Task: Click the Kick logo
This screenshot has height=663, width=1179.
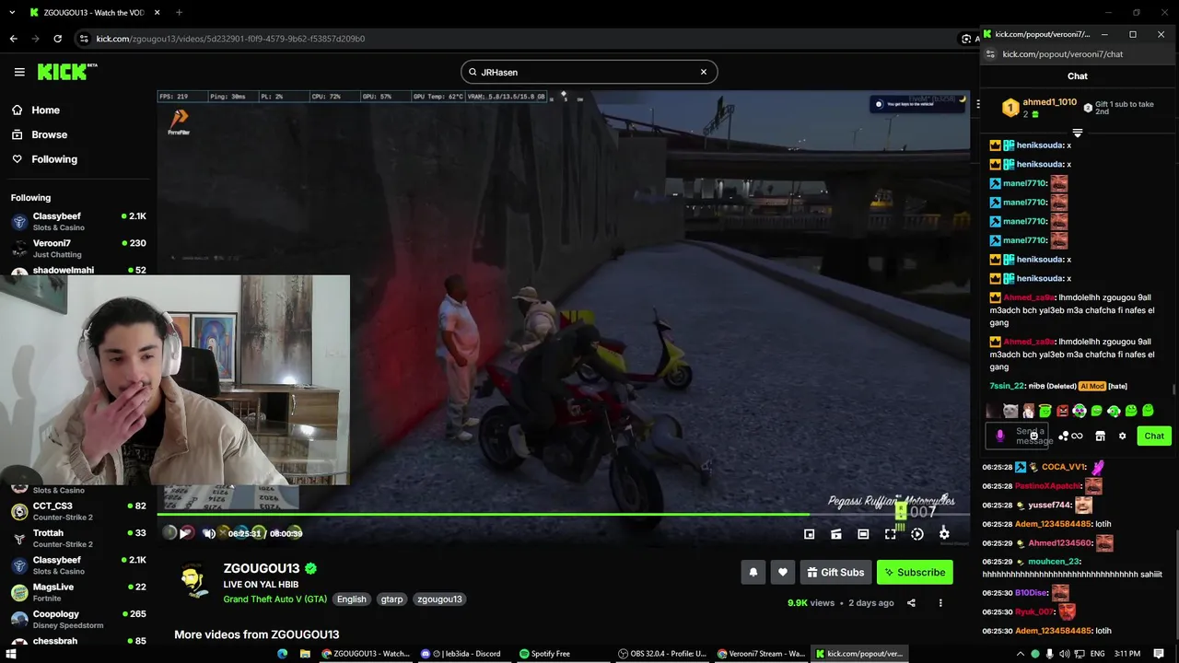Action: tap(67, 72)
